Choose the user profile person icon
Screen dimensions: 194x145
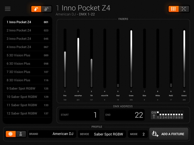point(21,134)
